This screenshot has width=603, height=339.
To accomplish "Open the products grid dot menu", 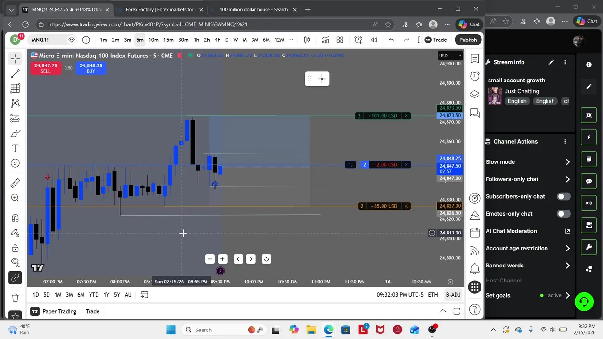I will 474,287.
